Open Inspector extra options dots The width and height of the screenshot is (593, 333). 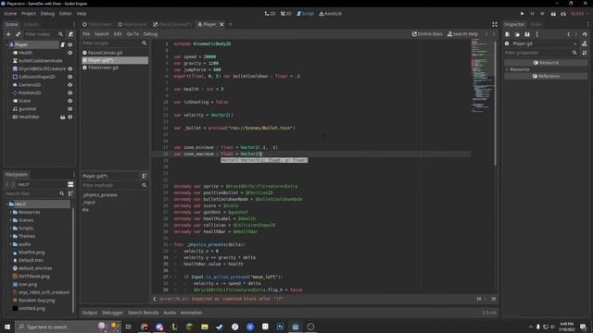pyautogui.click(x=537, y=34)
